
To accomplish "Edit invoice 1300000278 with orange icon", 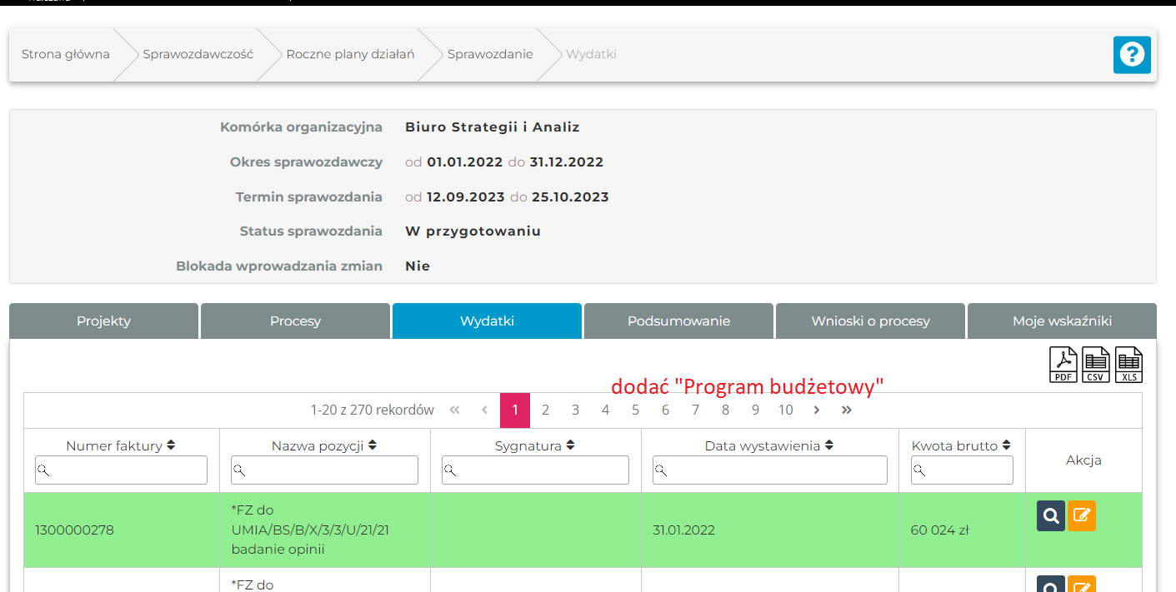I will coord(1082,516).
